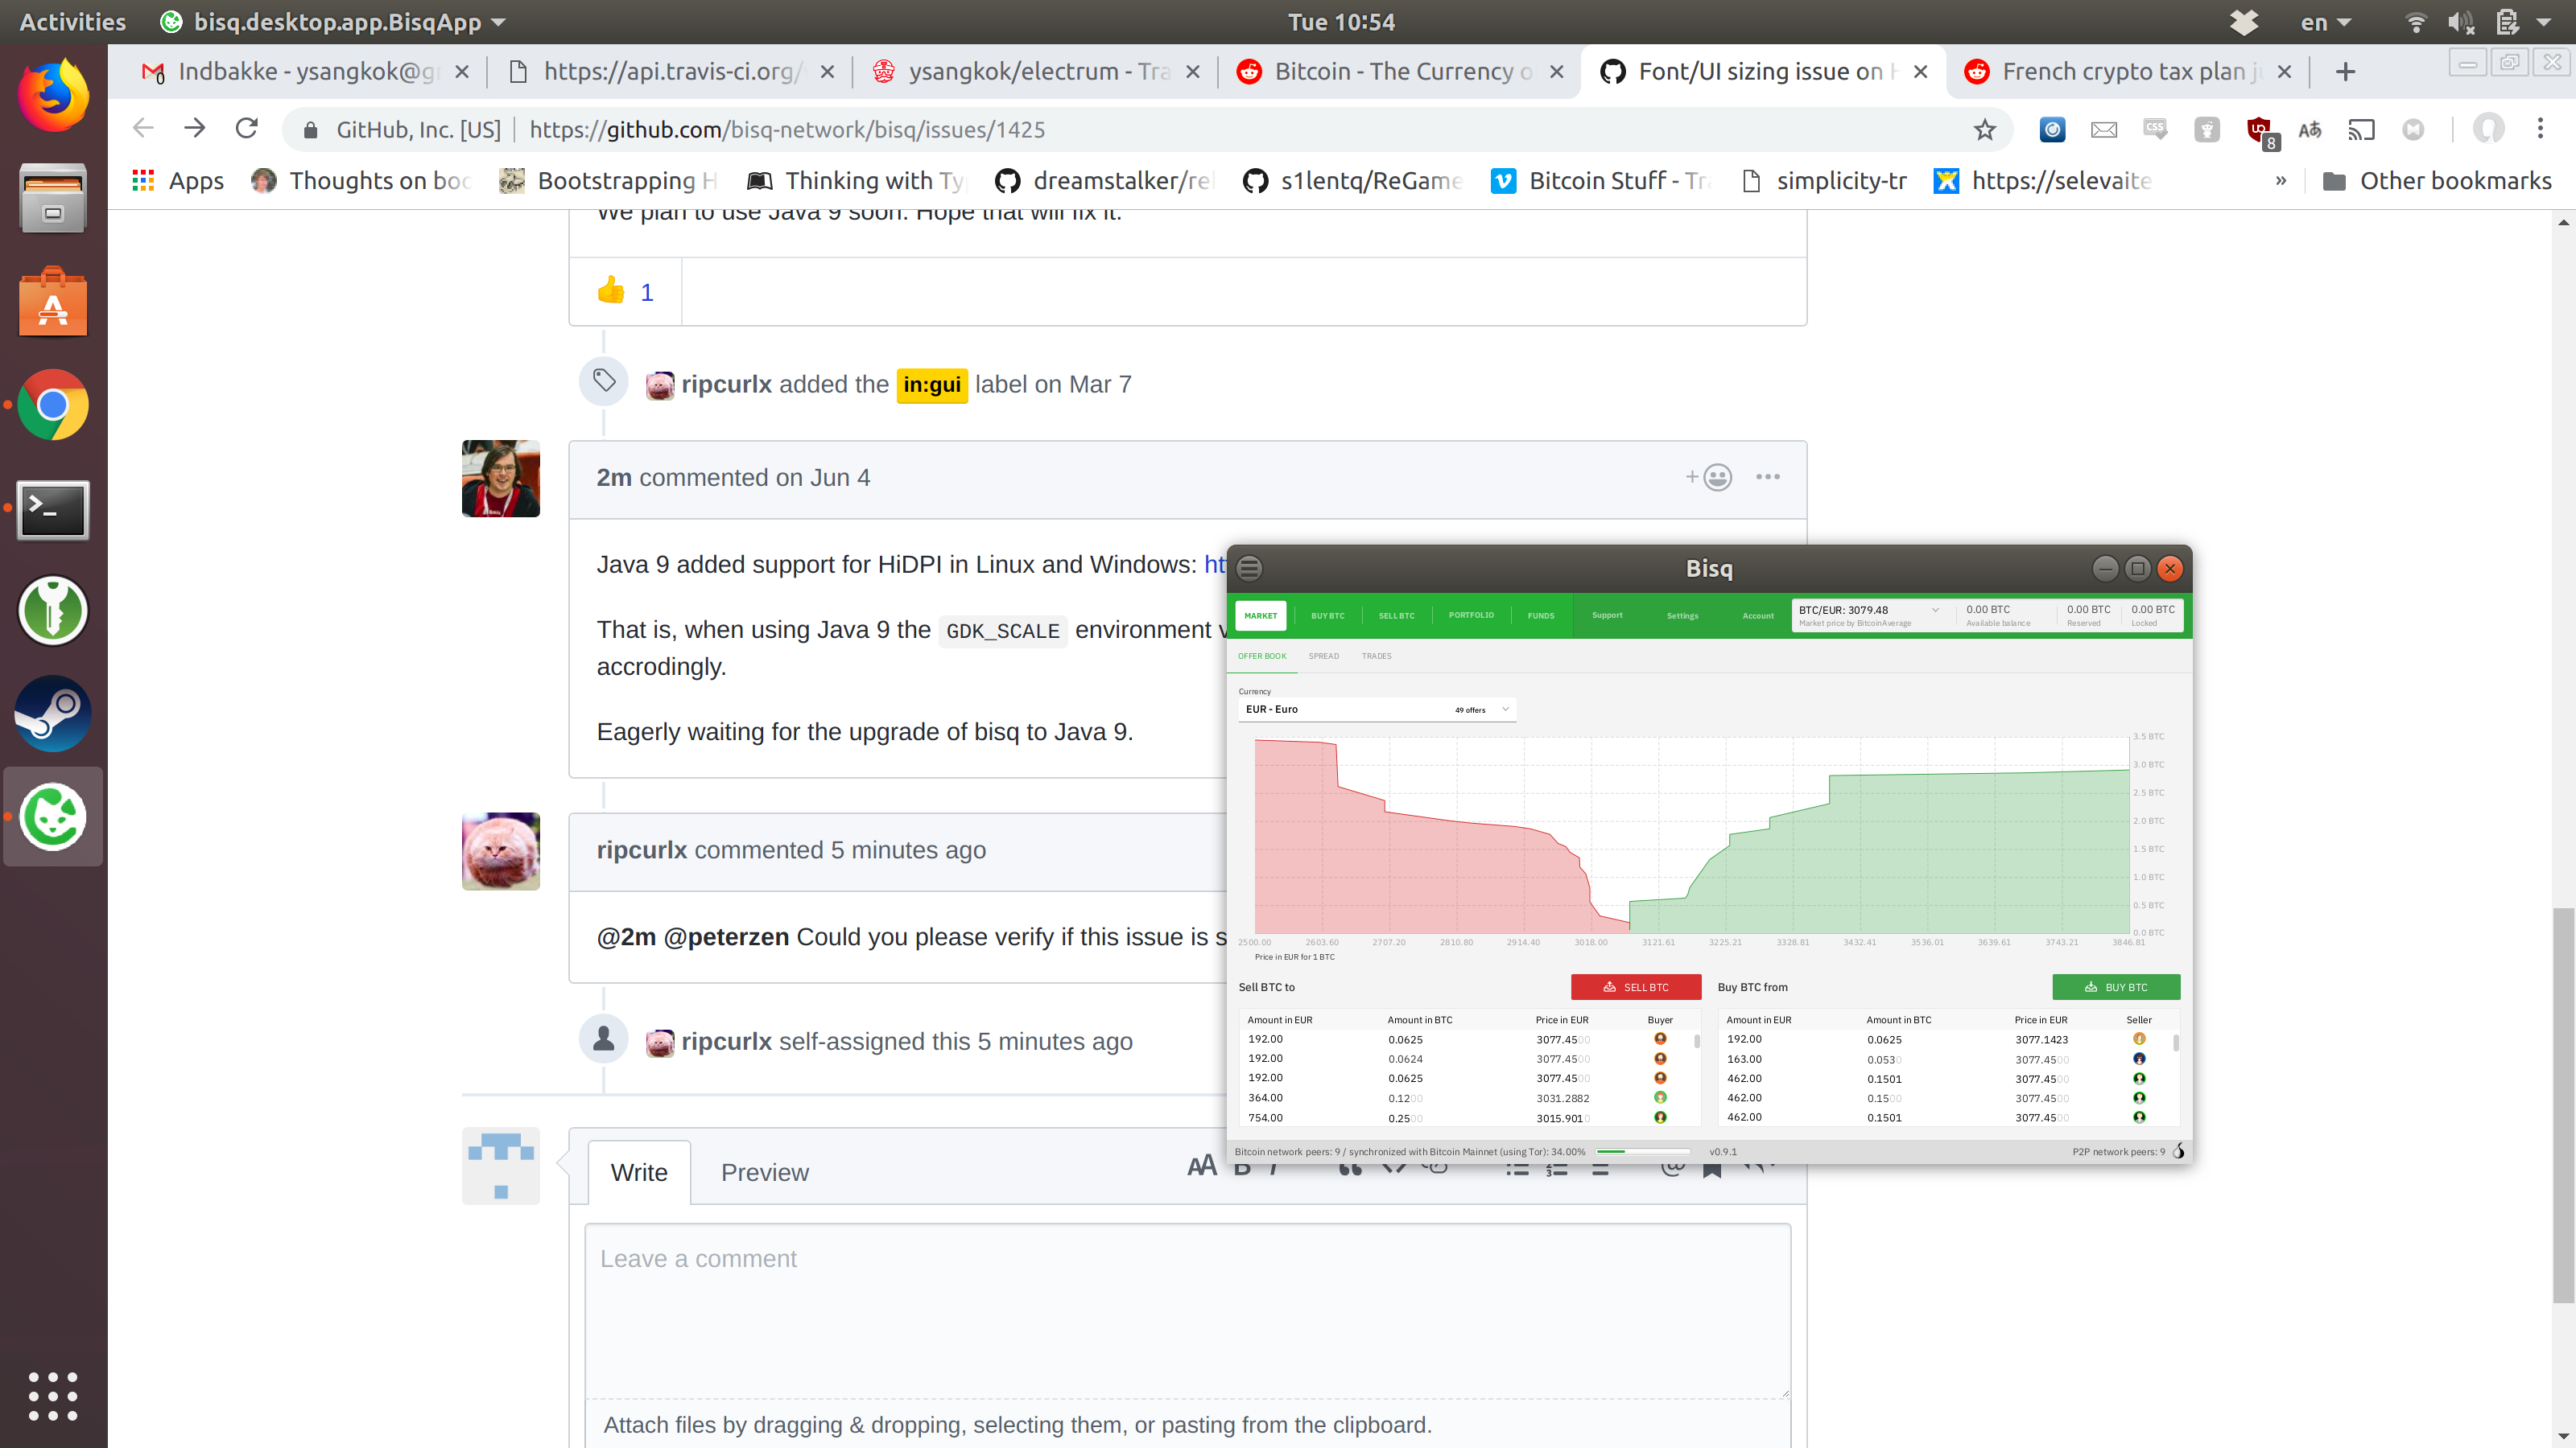Viewport: 2576px width, 1448px height.
Task: Open the PORTFOLIO tab in Bisq
Action: coord(1471,615)
